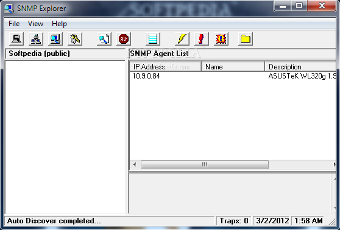Sort by the IP Address column header
This screenshot has height=230, width=340.
tap(166, 67)
